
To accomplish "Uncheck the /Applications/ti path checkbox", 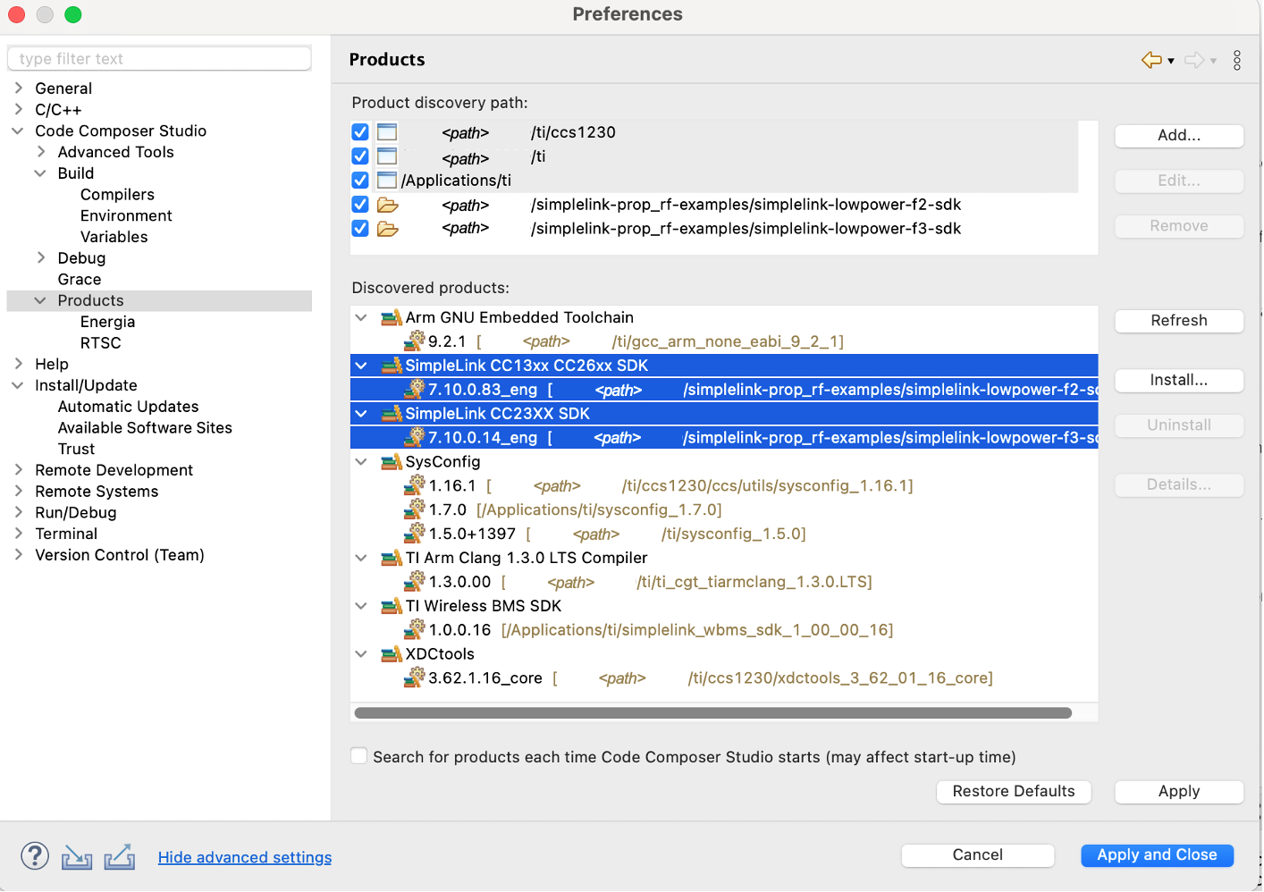I will (360, 181).
